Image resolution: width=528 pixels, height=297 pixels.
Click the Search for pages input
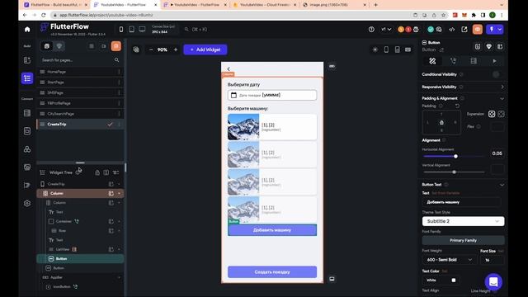tap(80, 60)
